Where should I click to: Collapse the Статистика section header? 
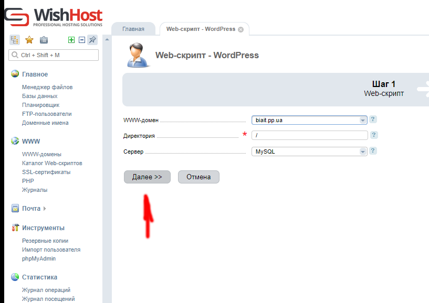pyautogui.click(x=40, y=277)
